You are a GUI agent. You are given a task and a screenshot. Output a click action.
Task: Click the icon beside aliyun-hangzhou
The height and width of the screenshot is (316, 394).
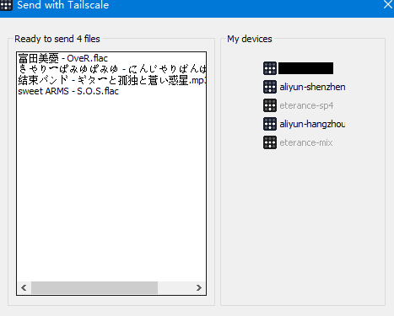(270, 124)
